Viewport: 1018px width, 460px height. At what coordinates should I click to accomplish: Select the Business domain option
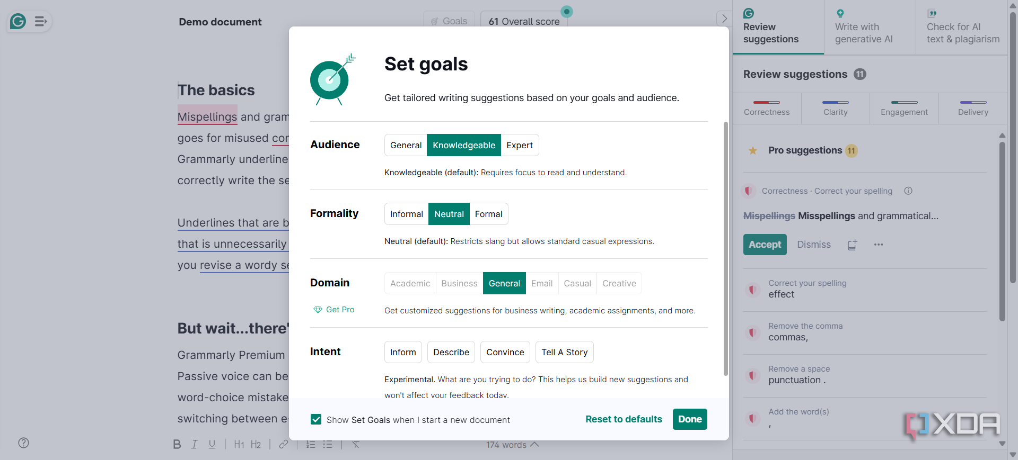pyautogui.click(x=459, y=283)
